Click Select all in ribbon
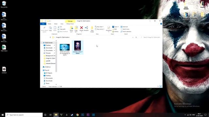 [x=124, y=27]
